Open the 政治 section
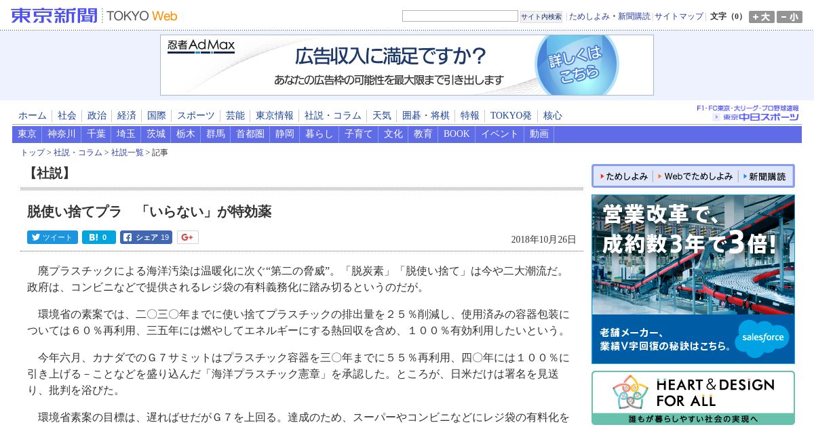814x427 pixels. [x=97, y=115]
